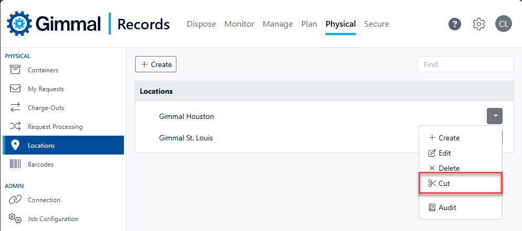522x231 pixels.
Task: Click the Find search field
Action: 465,64
